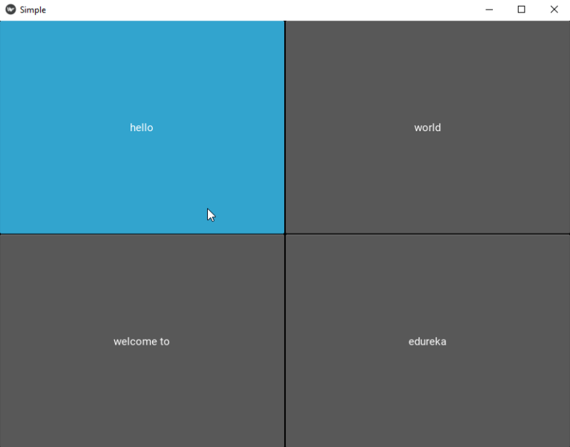This screenshot has width=570, height=447.
Task: Click the 'welcome to' text label
Action: tap(141, 342)
